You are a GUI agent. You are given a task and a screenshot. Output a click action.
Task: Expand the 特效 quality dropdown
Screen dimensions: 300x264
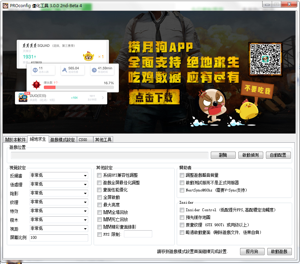(59, 211)
